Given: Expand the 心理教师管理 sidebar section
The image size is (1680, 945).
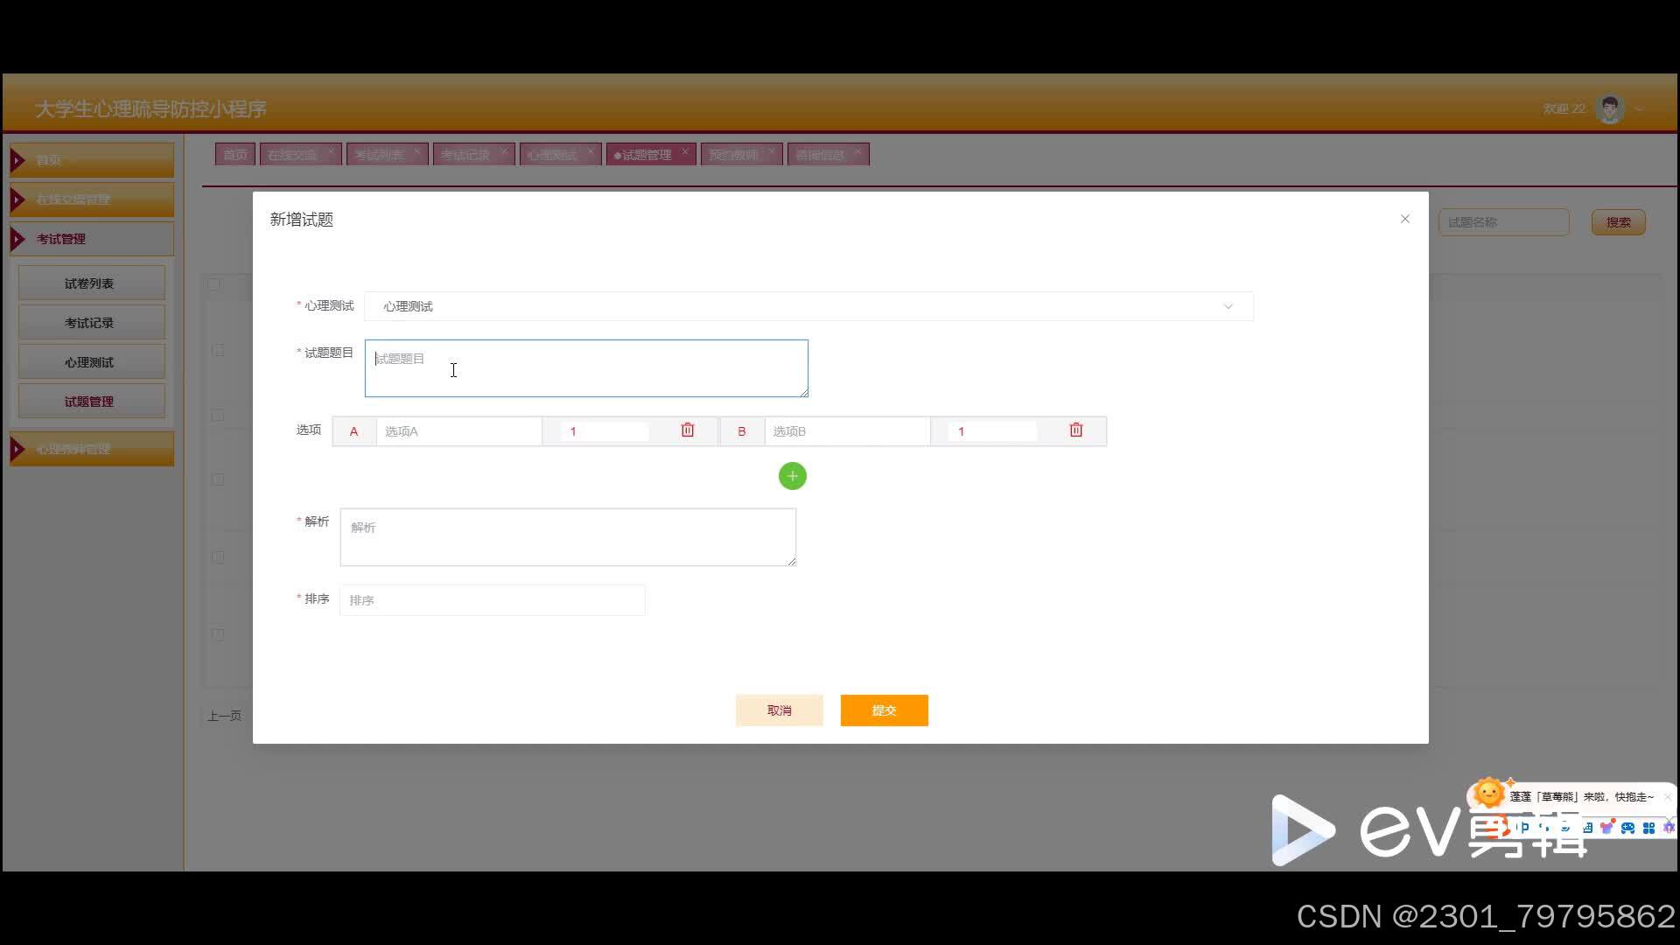Looking at the screenshot, I should (x=91, y=449).
